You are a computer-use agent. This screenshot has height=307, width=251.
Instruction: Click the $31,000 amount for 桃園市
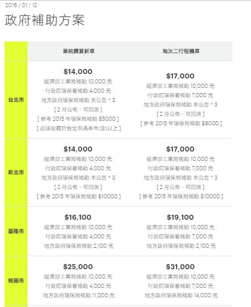(180, 266)
